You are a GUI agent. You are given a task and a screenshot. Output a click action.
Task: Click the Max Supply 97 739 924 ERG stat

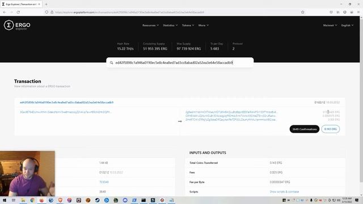click(189, 46)
